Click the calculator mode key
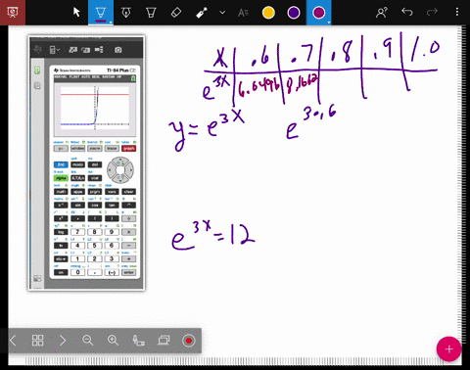The width and height of the screenshot is (470, 370). point(77,164)
